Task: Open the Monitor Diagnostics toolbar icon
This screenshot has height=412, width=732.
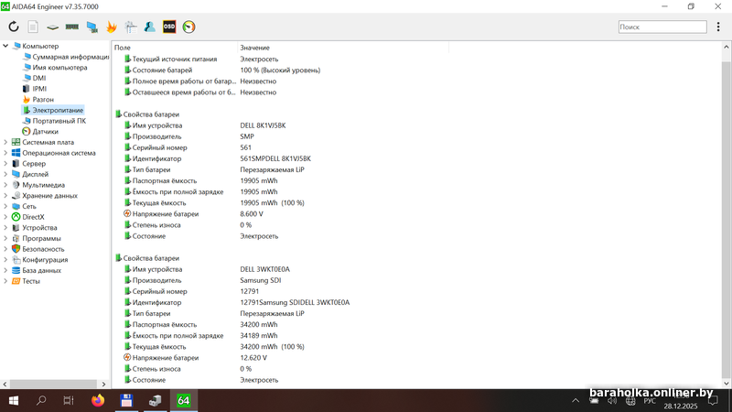Action: pos(92,27)
